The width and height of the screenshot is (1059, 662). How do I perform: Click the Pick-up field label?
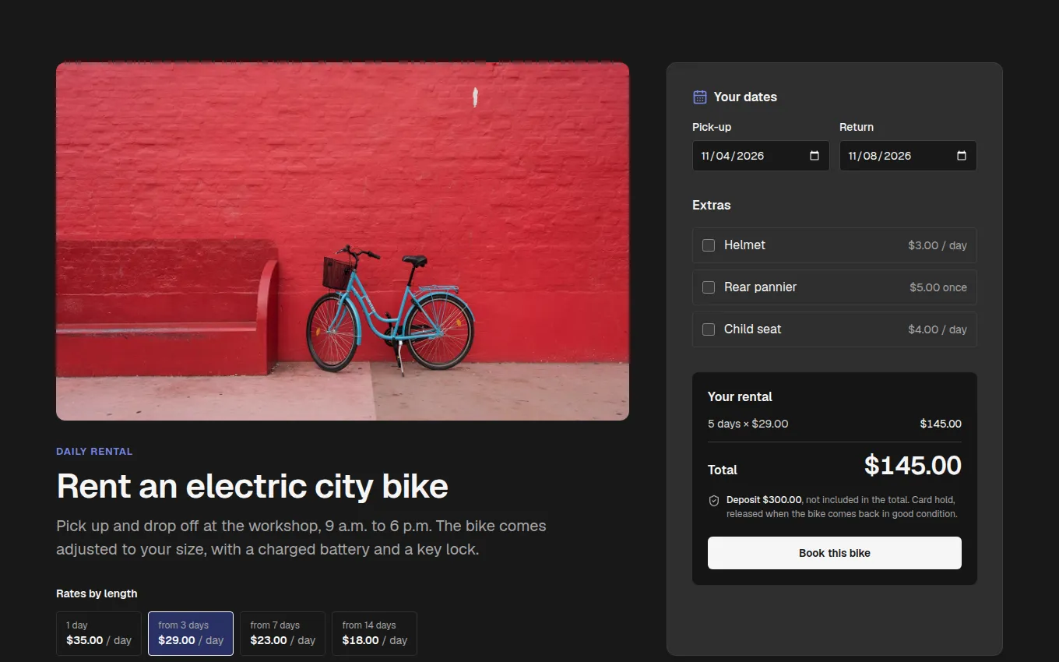[x=712, y=127]
